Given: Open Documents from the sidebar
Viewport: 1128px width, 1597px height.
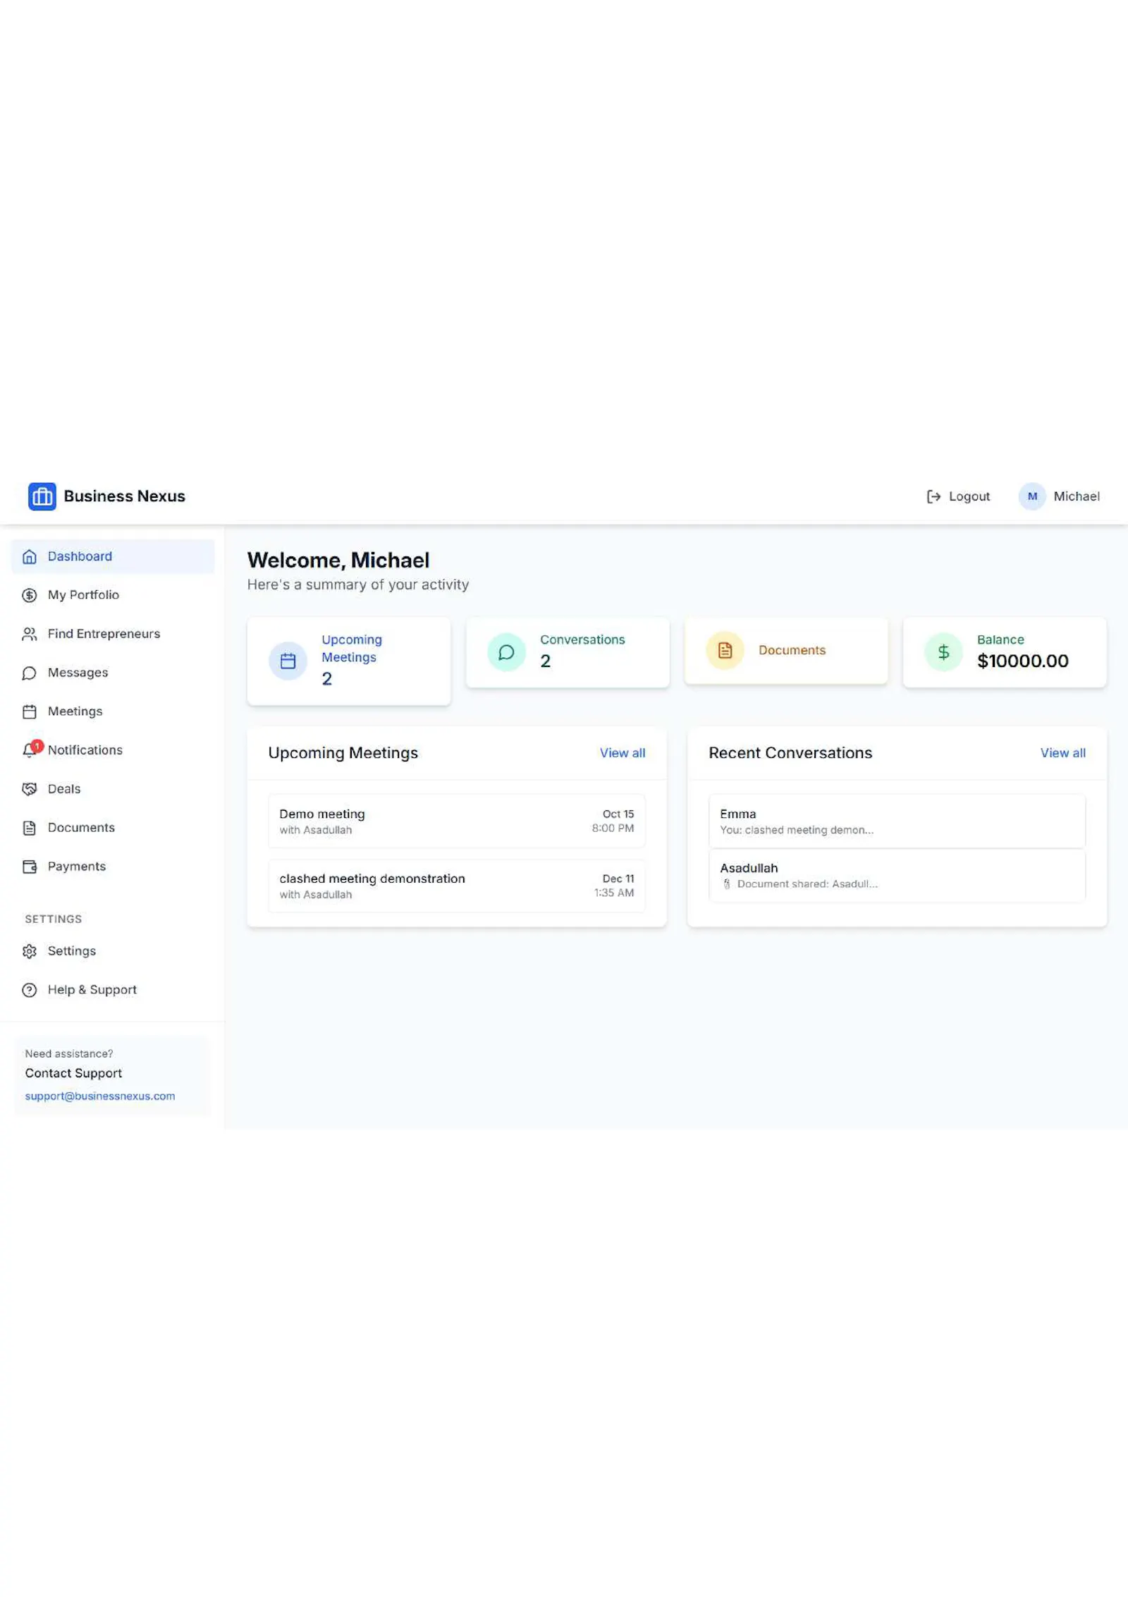Looking at the screenshot, I should point(113,828).
